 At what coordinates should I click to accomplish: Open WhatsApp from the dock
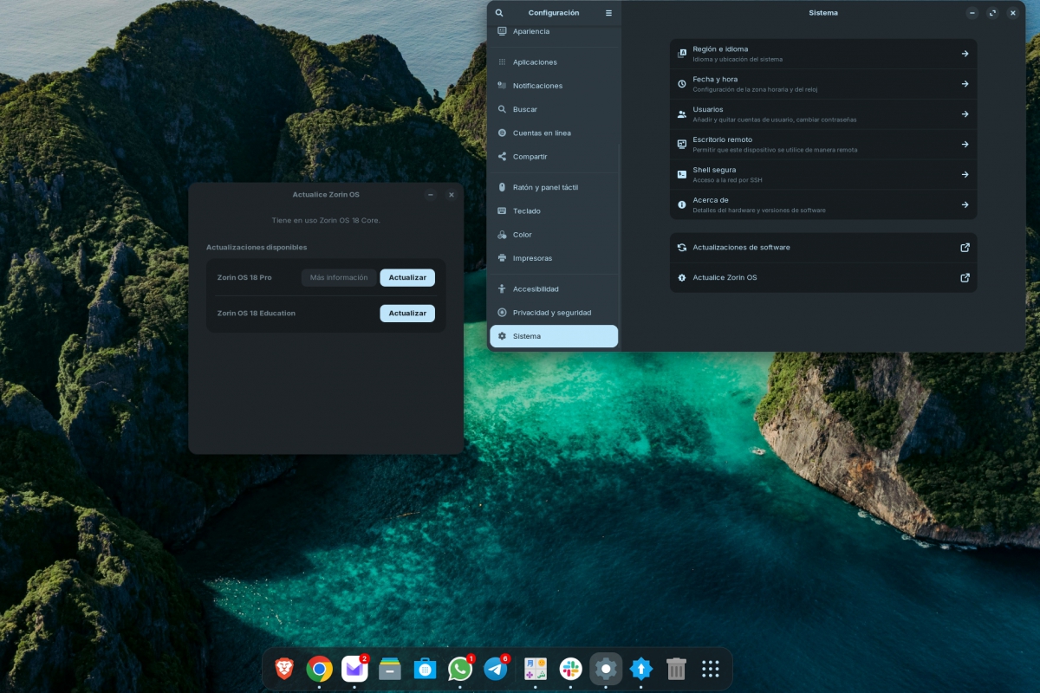click(460, 668)
